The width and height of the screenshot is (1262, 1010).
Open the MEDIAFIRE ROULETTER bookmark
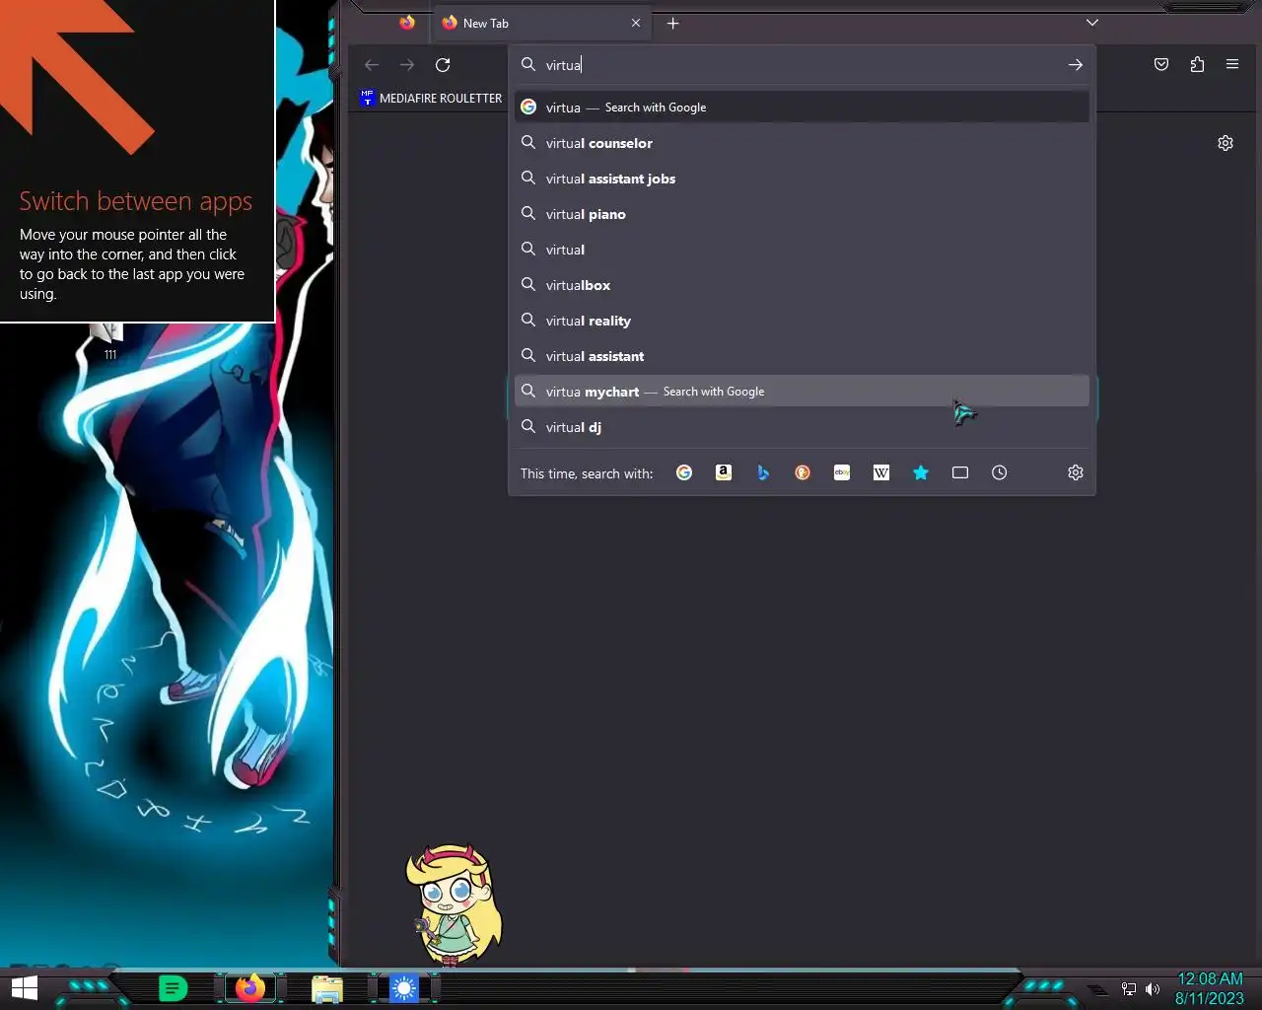431,98
